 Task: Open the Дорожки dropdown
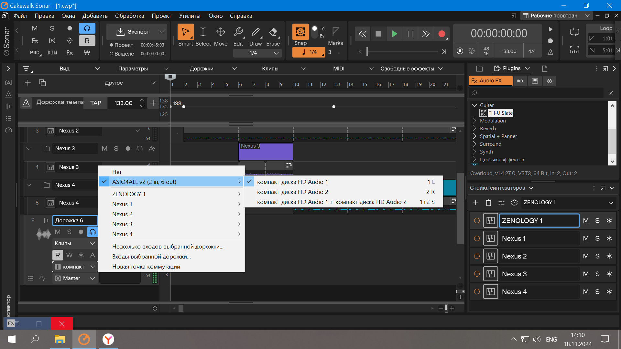pyautogui.click(x=213, y=69)
